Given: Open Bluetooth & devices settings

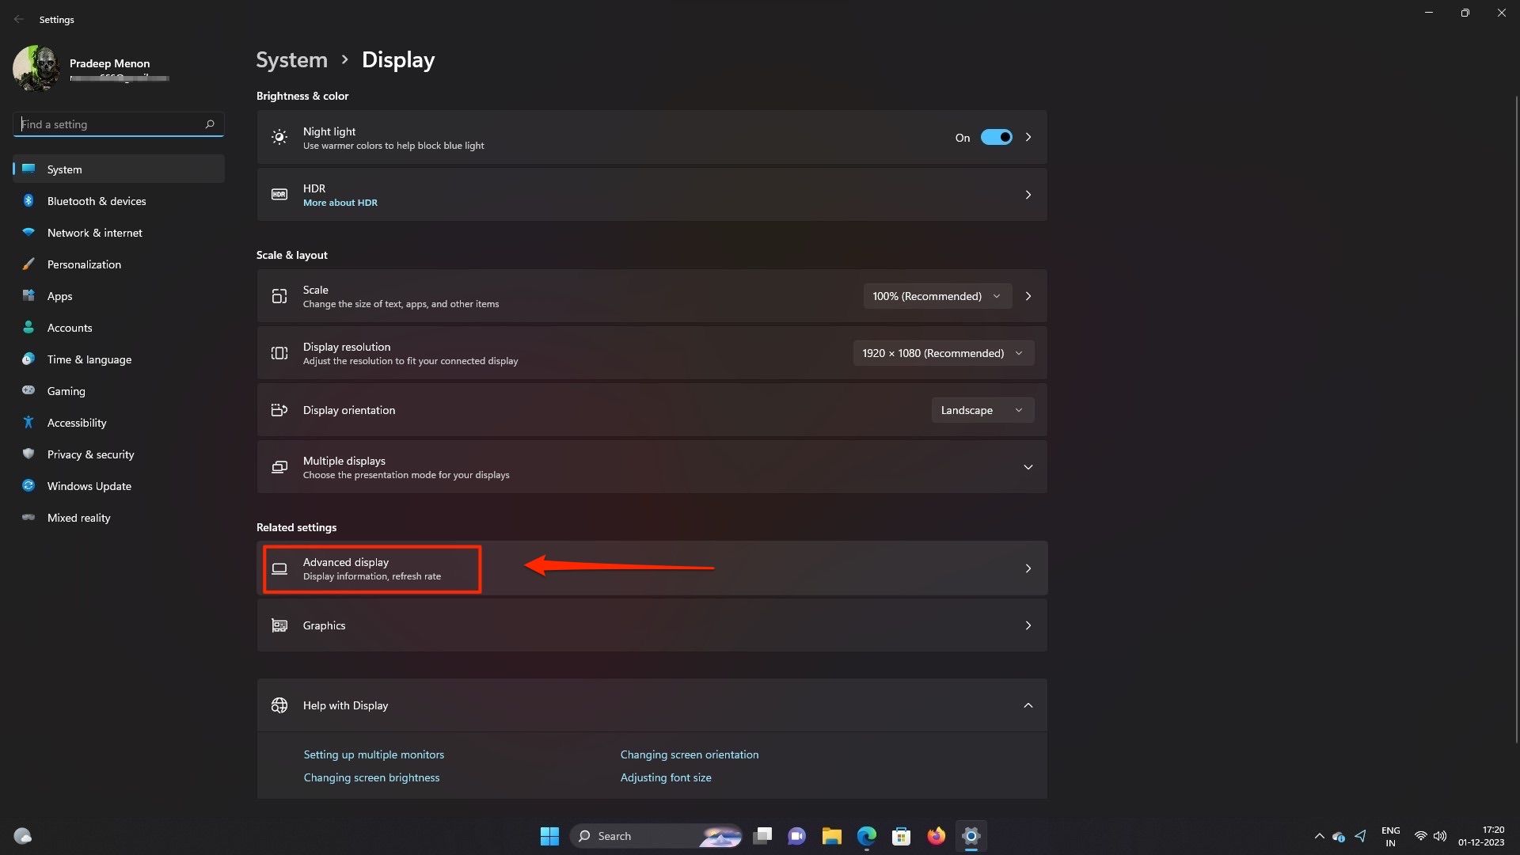Looking at the screenshot, I should click(x=95, y=200).
